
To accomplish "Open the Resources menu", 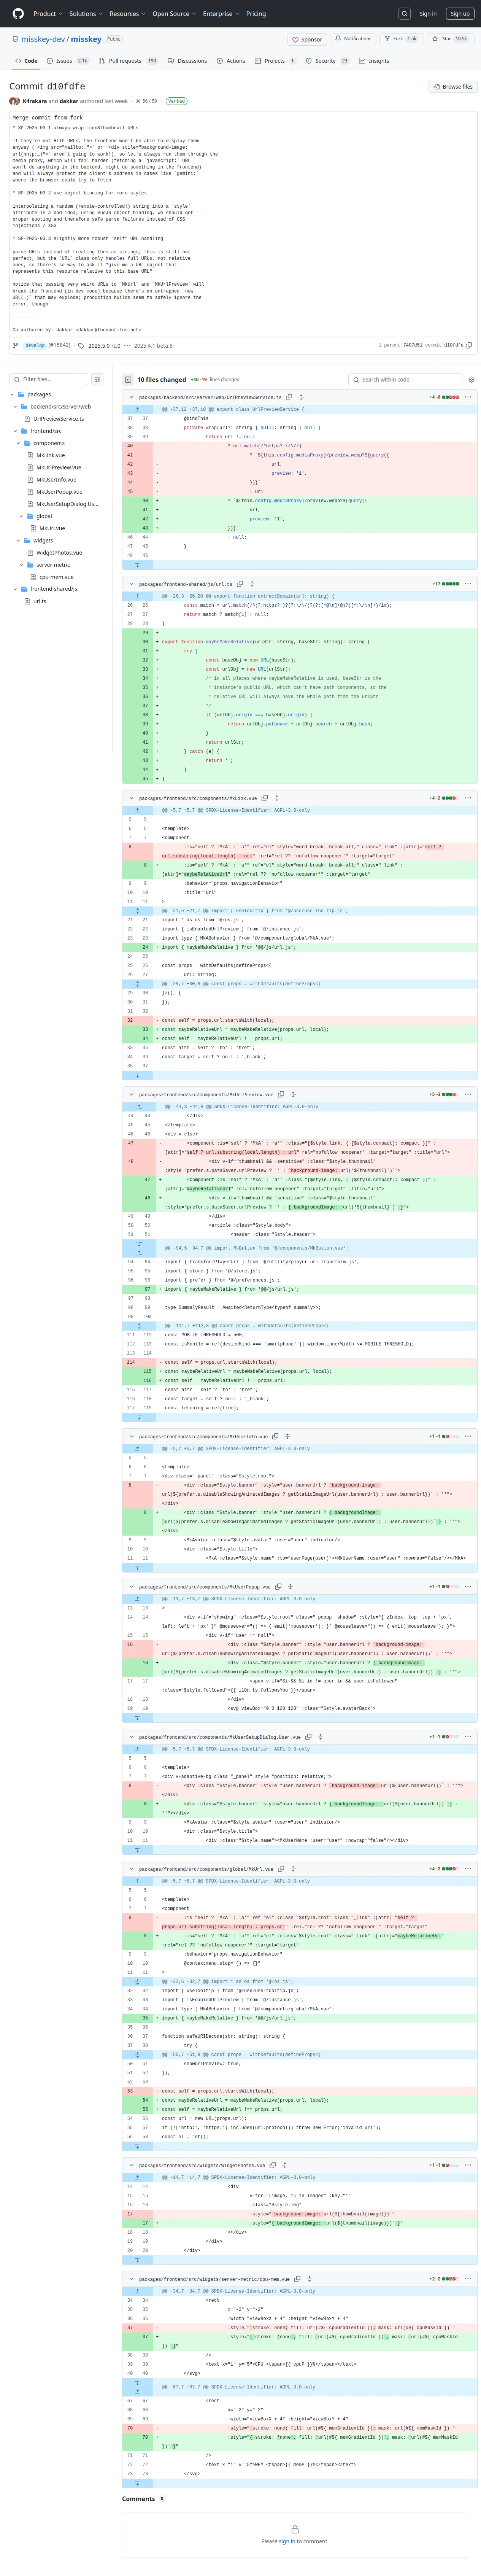I will 127,14.
